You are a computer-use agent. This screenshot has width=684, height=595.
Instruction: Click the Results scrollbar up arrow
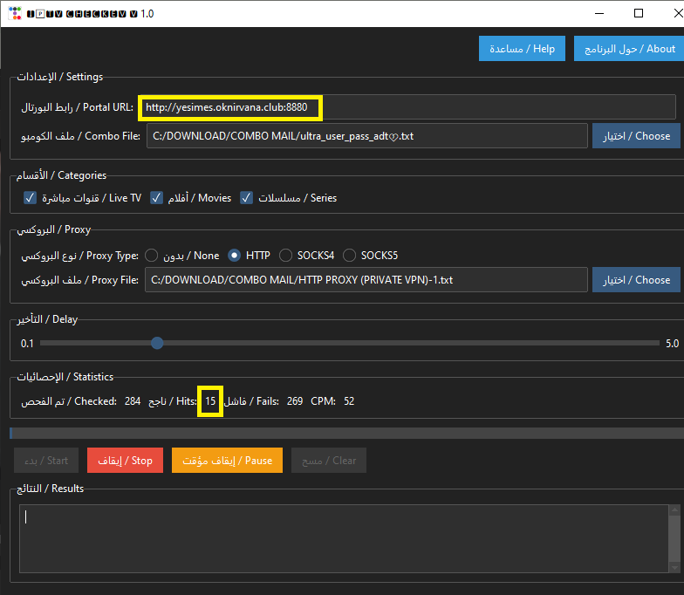pyautogui.click(x=675, y=510)
